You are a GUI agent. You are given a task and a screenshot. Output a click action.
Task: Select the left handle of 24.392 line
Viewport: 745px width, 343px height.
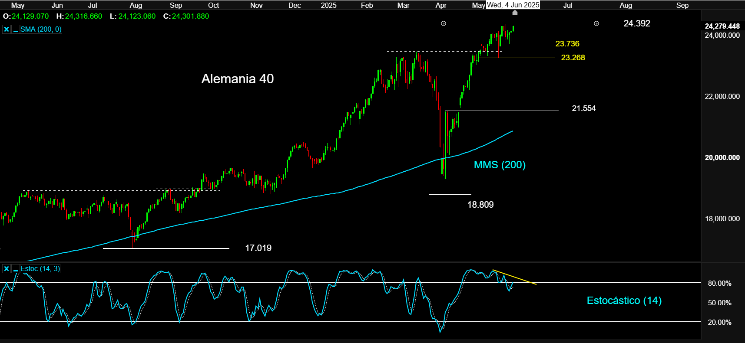(444, 23)
